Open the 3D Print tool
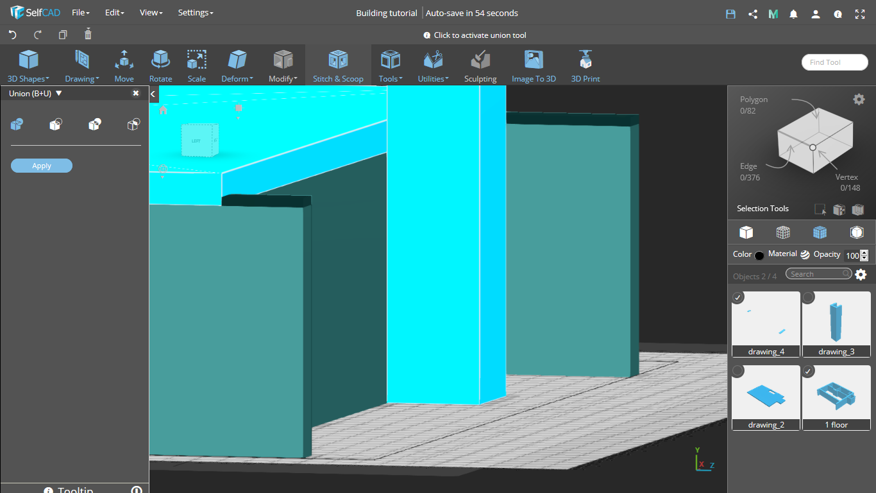Screen dimensions: 876x493 point(585,66)
